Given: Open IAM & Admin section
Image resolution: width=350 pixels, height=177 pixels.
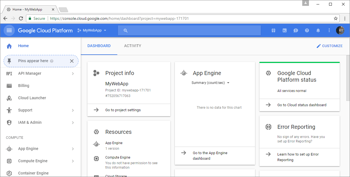Looking at the screenshot, I should pos(29,122).
